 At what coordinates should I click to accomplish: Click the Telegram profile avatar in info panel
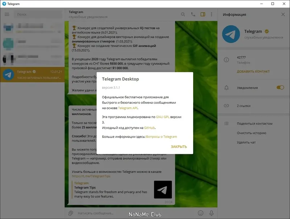231,34
